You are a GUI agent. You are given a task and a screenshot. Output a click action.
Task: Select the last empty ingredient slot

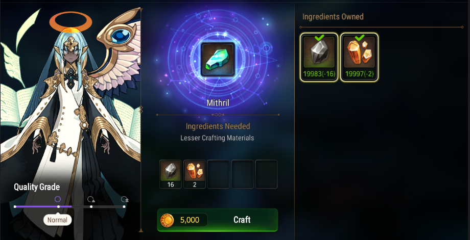266,174
